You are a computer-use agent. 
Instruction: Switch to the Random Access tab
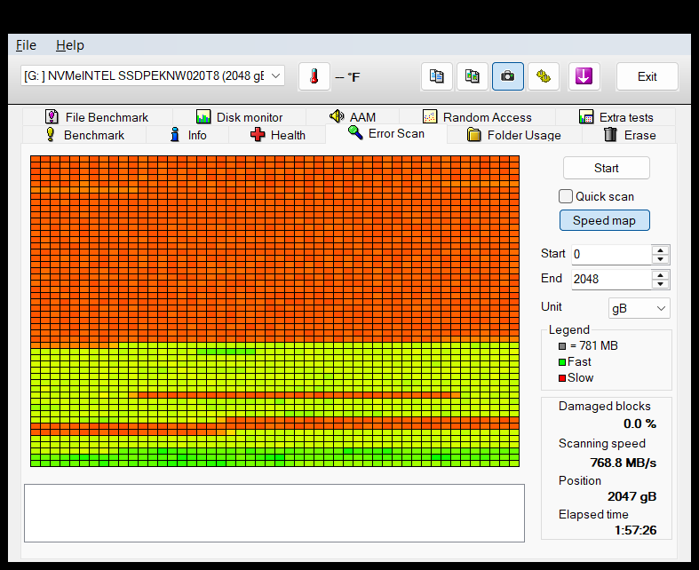click(477, 117)
